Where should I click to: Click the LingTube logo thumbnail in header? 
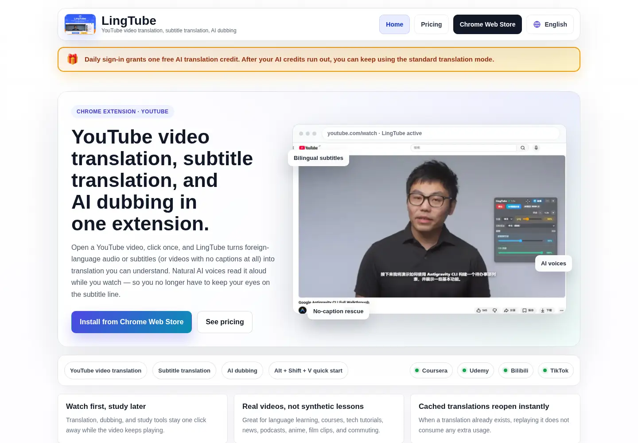coord(80,24)
